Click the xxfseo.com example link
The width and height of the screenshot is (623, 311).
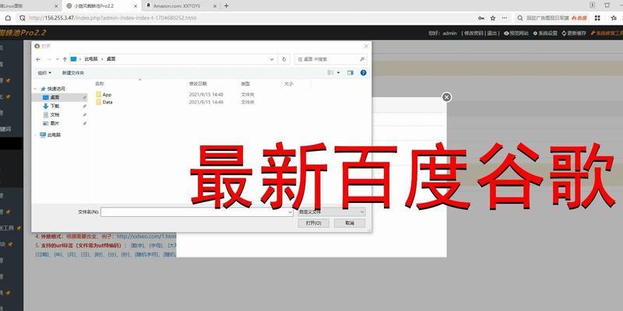click(x=146, y=236)
